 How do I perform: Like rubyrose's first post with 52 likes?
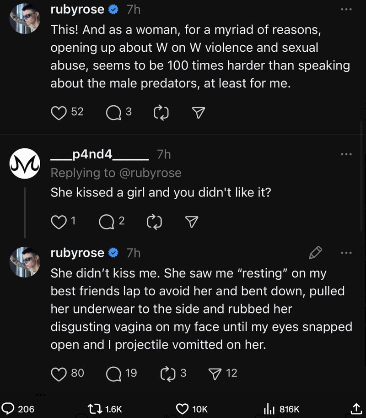[x=59, y=112]
